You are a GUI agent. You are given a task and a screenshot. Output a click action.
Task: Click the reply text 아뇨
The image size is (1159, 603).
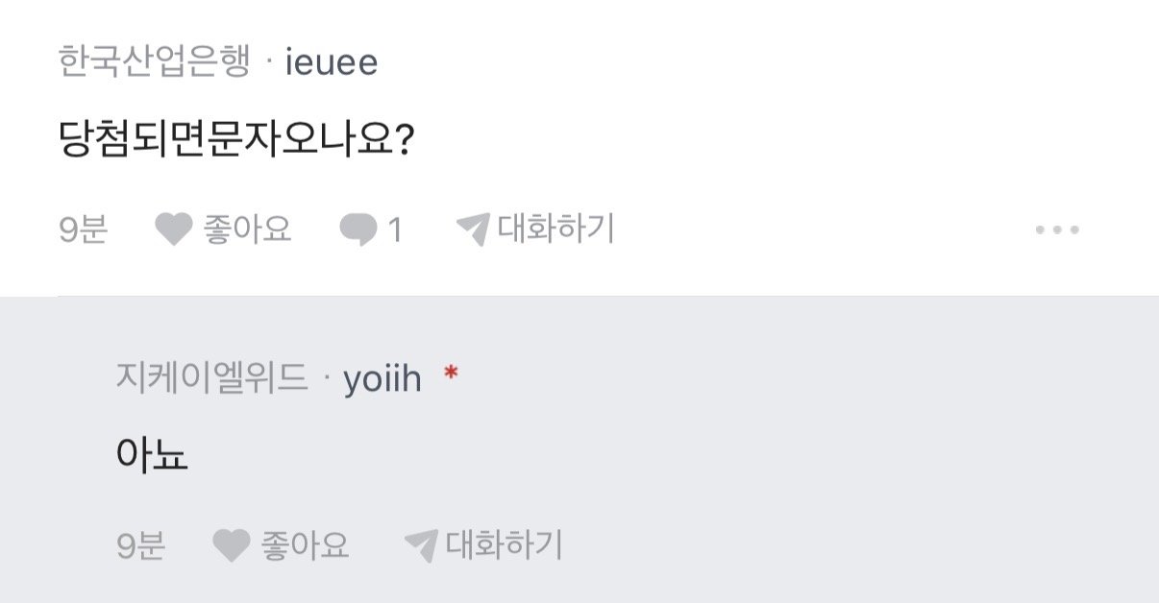point(152,457)
